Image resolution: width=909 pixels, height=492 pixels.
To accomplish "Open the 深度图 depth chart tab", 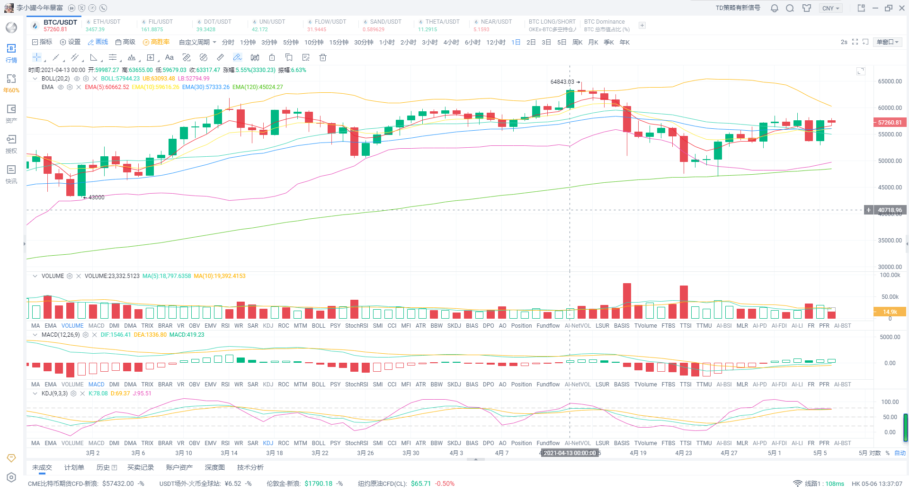I will 214,467.
